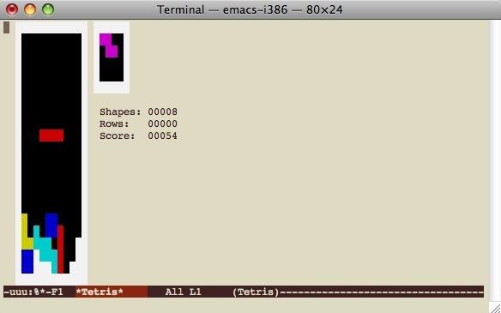This screenshot has width=501, height=313.
Task: Click the *Tetris* buffer name in mode line
Action: [100, 292]
